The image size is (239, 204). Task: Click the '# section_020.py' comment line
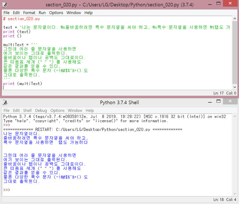(22, 19)
